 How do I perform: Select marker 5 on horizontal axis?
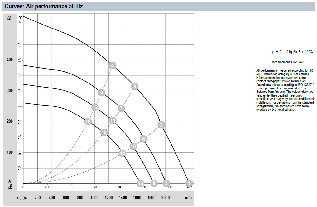click(166, 183)
